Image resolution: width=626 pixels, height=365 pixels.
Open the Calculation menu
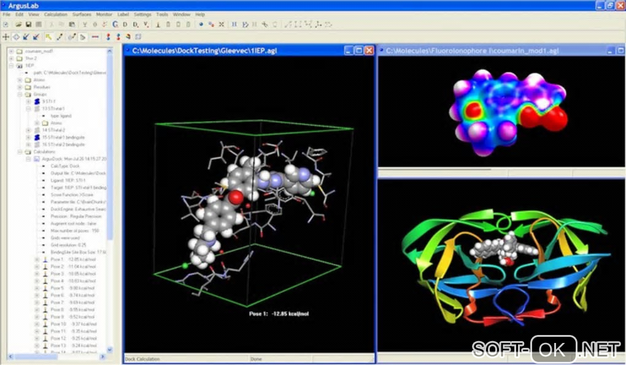click(55, 14)
